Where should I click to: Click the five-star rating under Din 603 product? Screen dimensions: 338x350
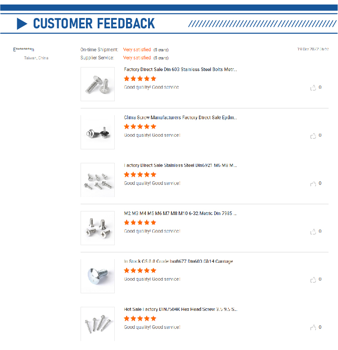pos(140,79)
